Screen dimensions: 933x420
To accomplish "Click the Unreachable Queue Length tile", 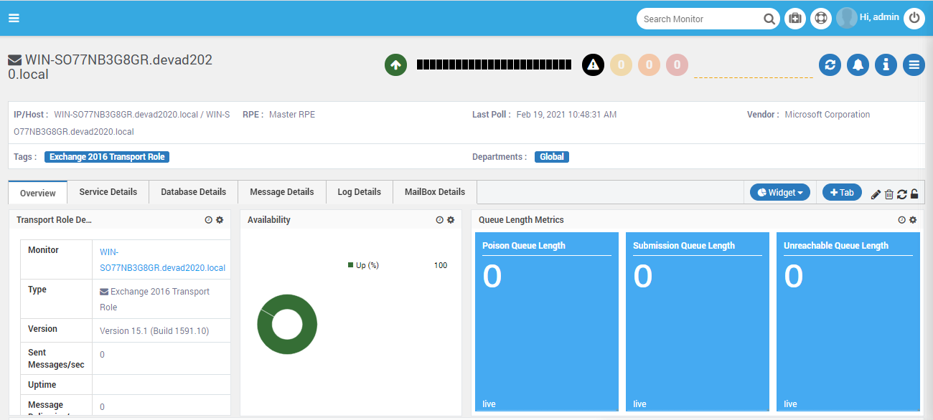I will click(848, 321).
